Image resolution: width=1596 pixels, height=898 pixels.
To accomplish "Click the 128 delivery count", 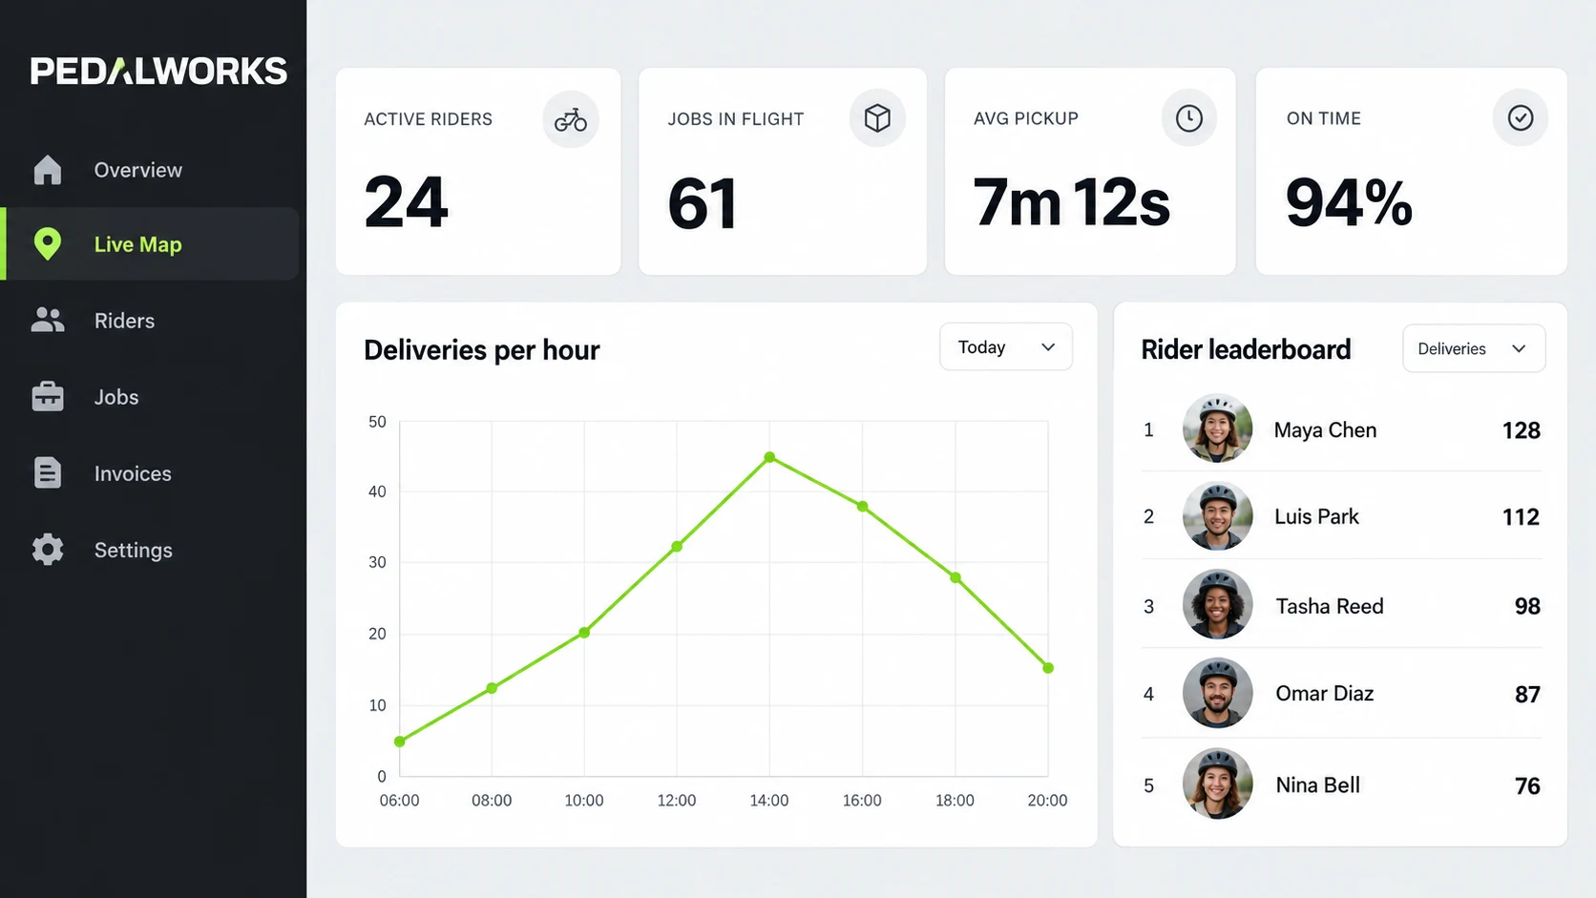I will (x=1522, y=430).
